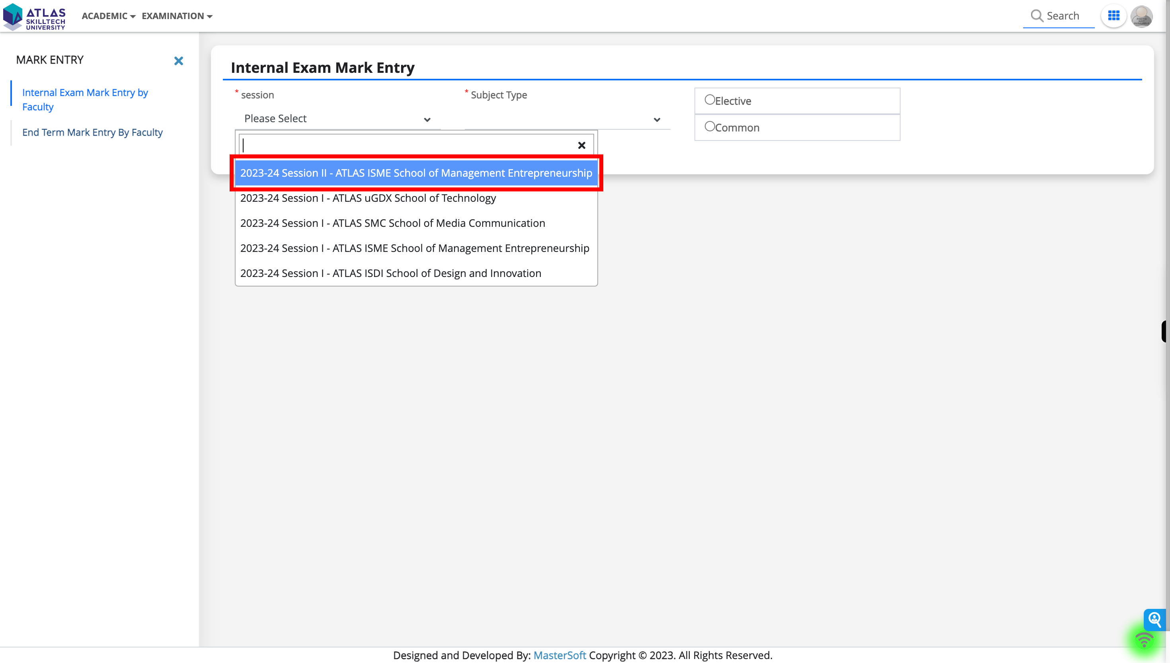This screenshot has height=663, width=1170.
Task: Click the clear X icon in the search field
Action: pyautogui.click(x=582, y=144)
